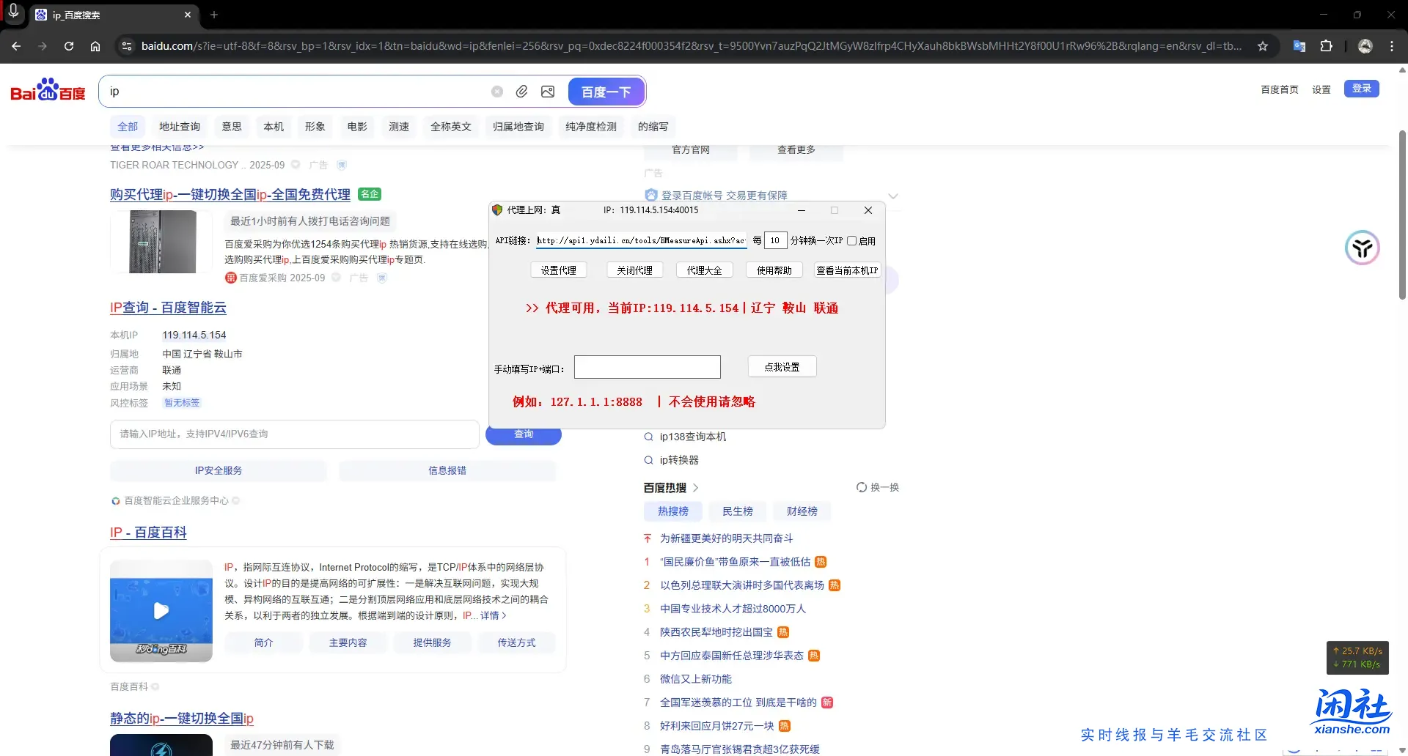Bookmark the page via the star icon
This screenshot has width=1408, height=756.
(1263, 45)
